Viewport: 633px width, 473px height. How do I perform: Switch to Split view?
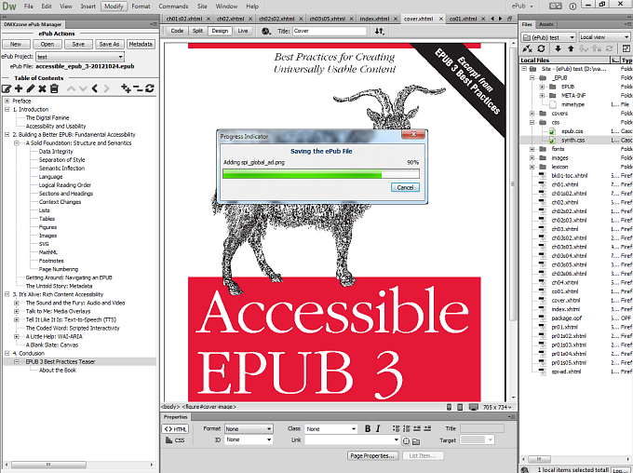(197, 31)
